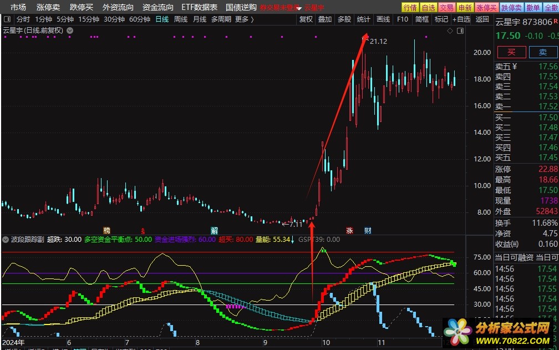559x350 pixels.
Task: Click the 涨 marker icon on chart
Action: click(x=349, y=231)
